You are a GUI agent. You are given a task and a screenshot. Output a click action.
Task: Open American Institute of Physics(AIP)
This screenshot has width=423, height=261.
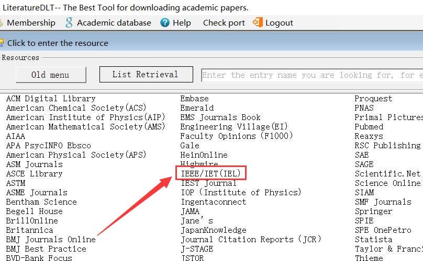point(85,117)
